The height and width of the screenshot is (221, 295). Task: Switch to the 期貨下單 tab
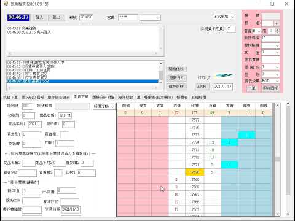(81, 97)
